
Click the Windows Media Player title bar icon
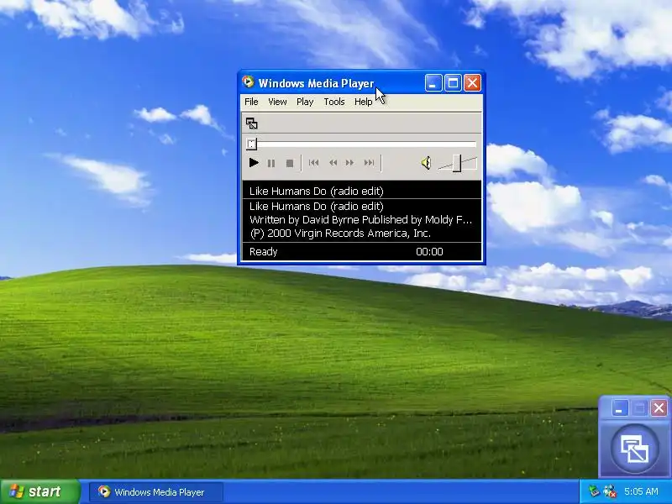point(248,81)
